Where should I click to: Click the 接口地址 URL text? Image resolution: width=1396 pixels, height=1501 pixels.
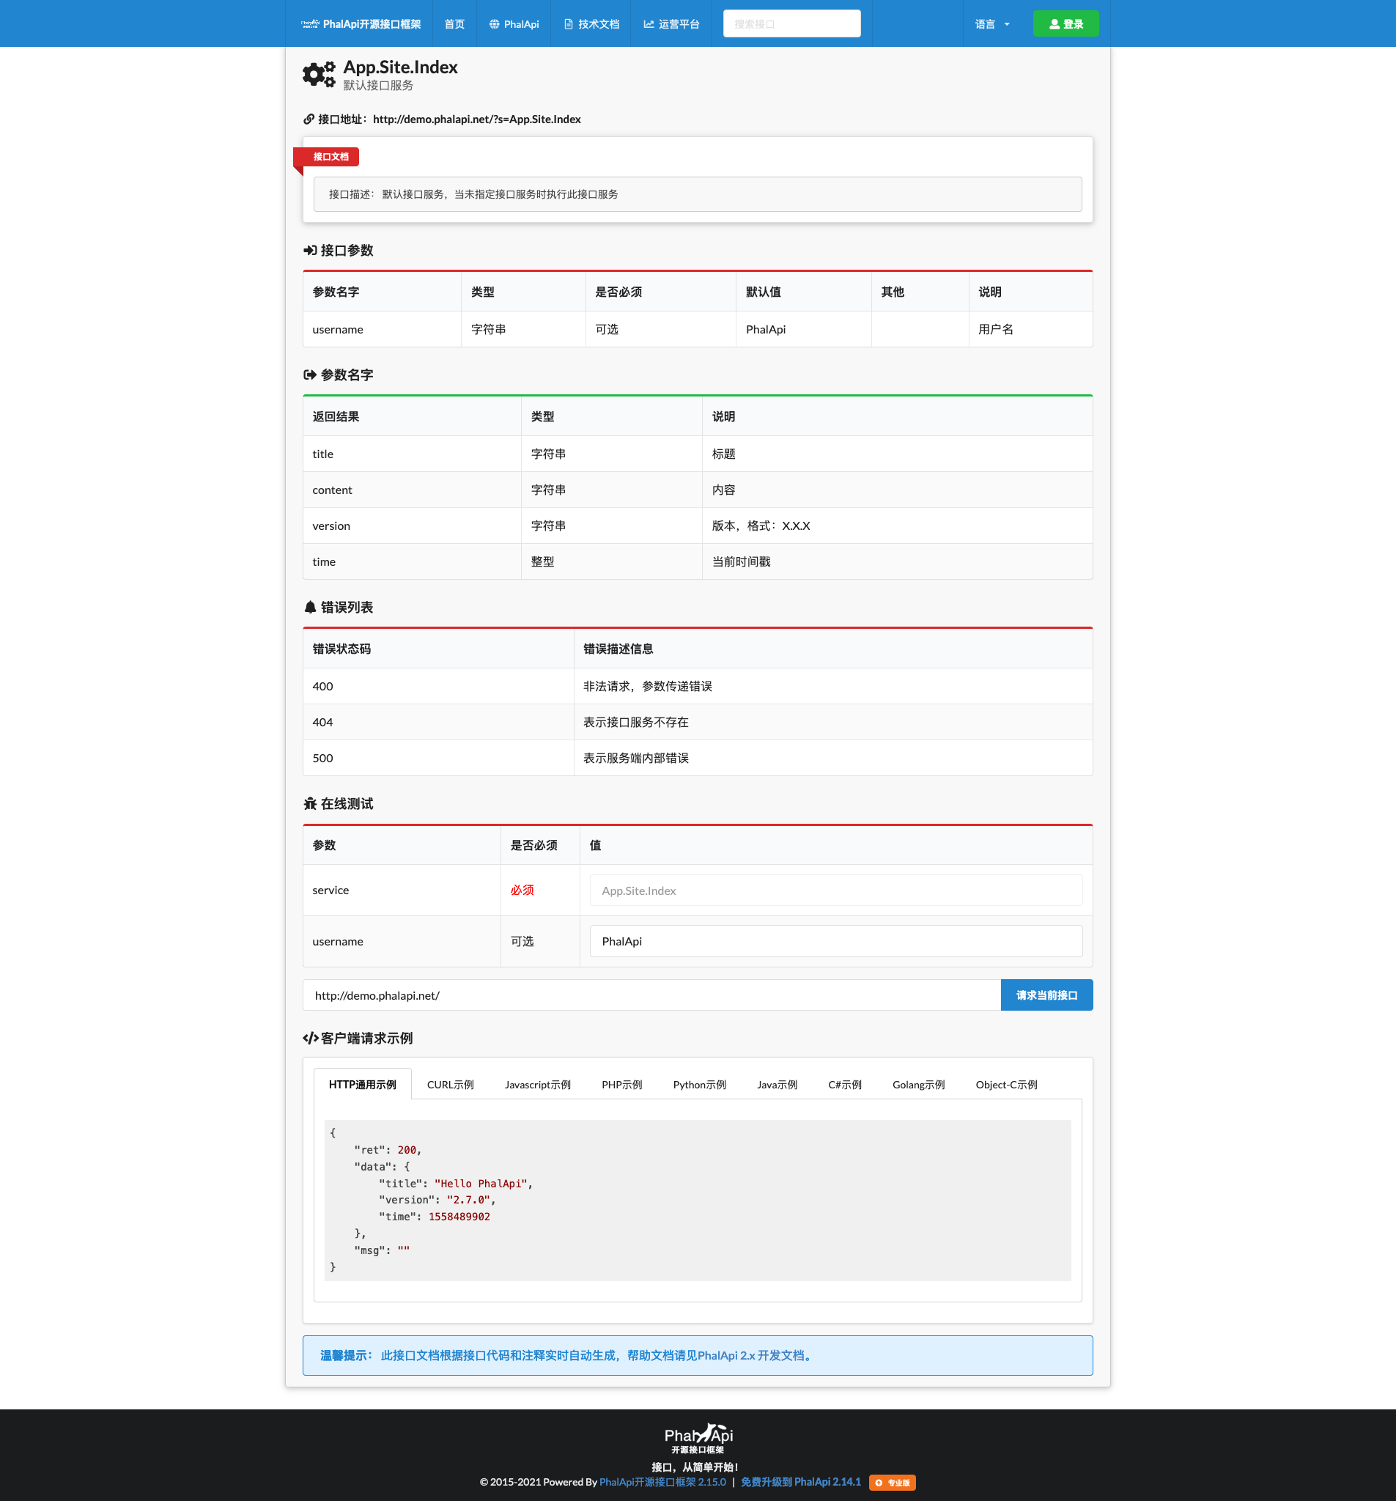(476, 119)
